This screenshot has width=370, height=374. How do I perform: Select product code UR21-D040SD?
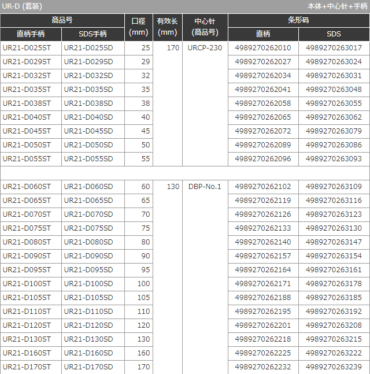click(x=88, y=117)
